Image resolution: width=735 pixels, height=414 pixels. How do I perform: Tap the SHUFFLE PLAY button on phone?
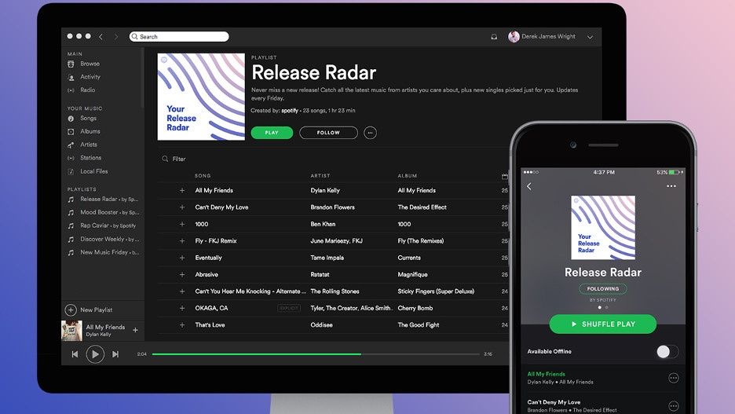603,324
